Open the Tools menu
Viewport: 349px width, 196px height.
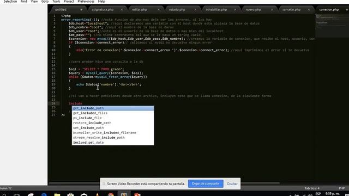[56, 2]
